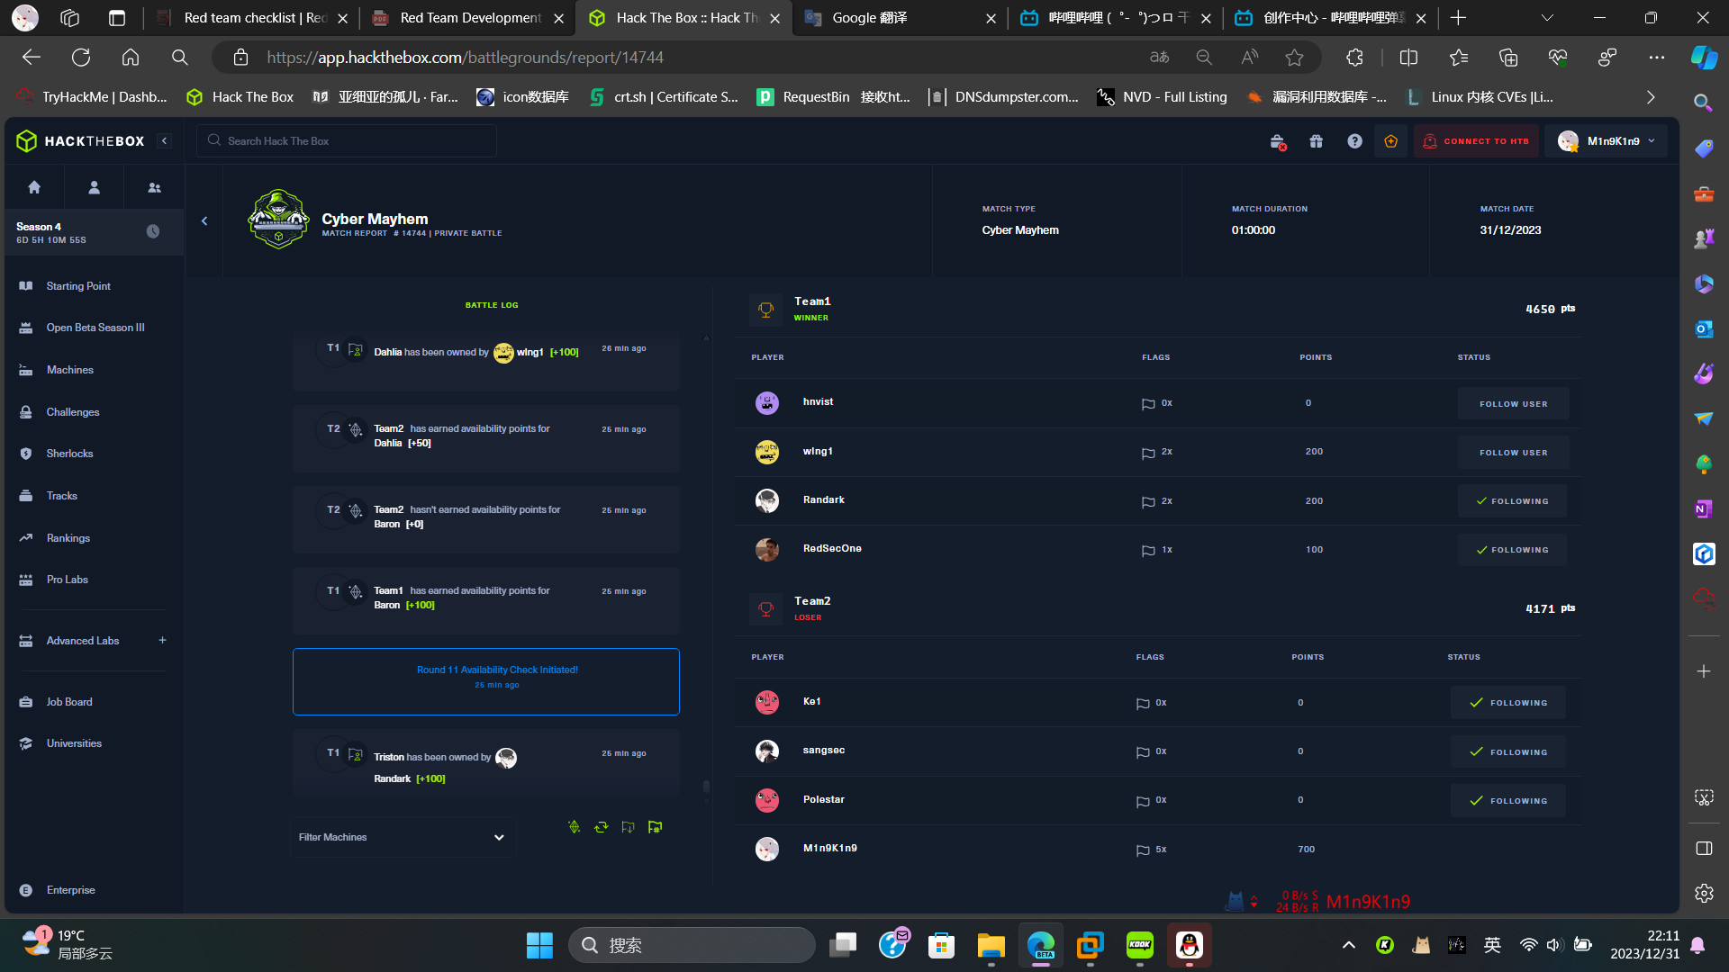Image resolution: width=1729 pixels, height=972 pixels.
Task: Click the battle log scrollbar thumb
Action: [706, 787]
